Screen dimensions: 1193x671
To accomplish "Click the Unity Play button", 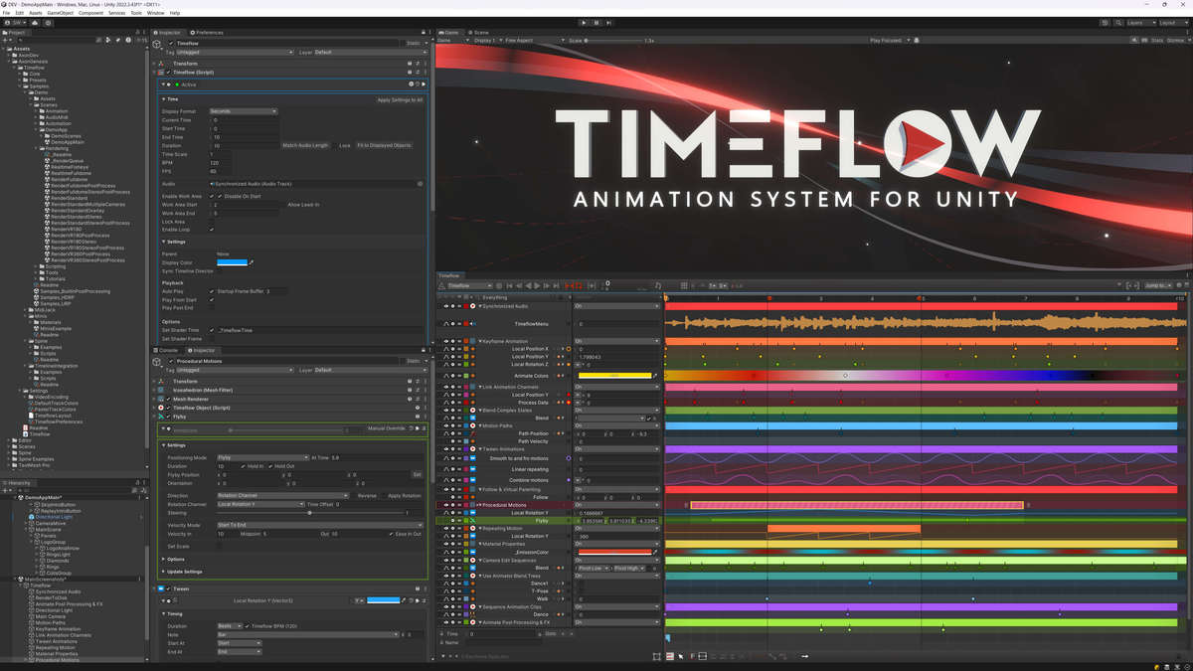I will [584, 22].
